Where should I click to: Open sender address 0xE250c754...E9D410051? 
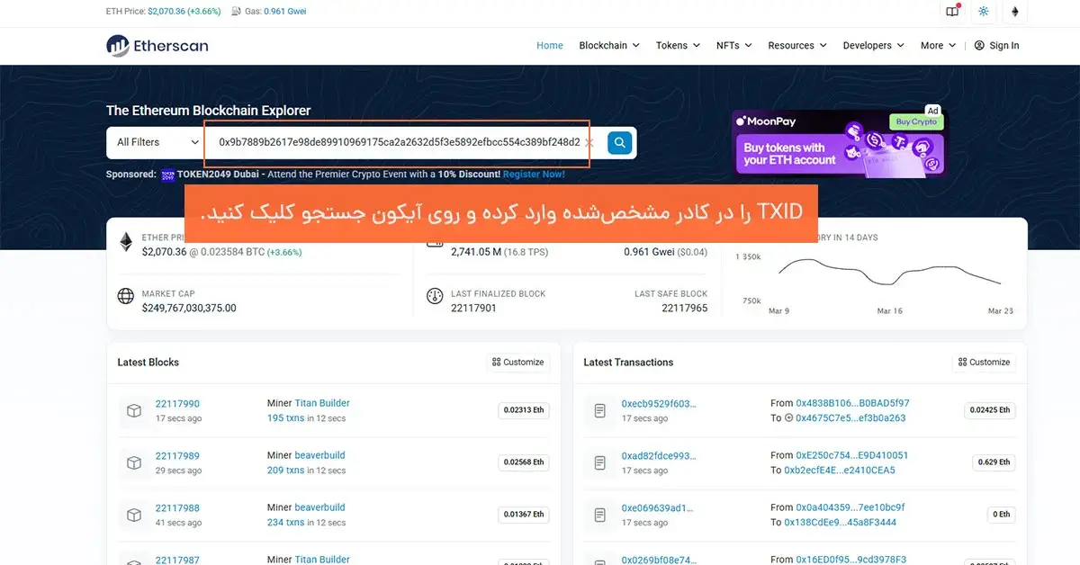(x=852, y=455)
